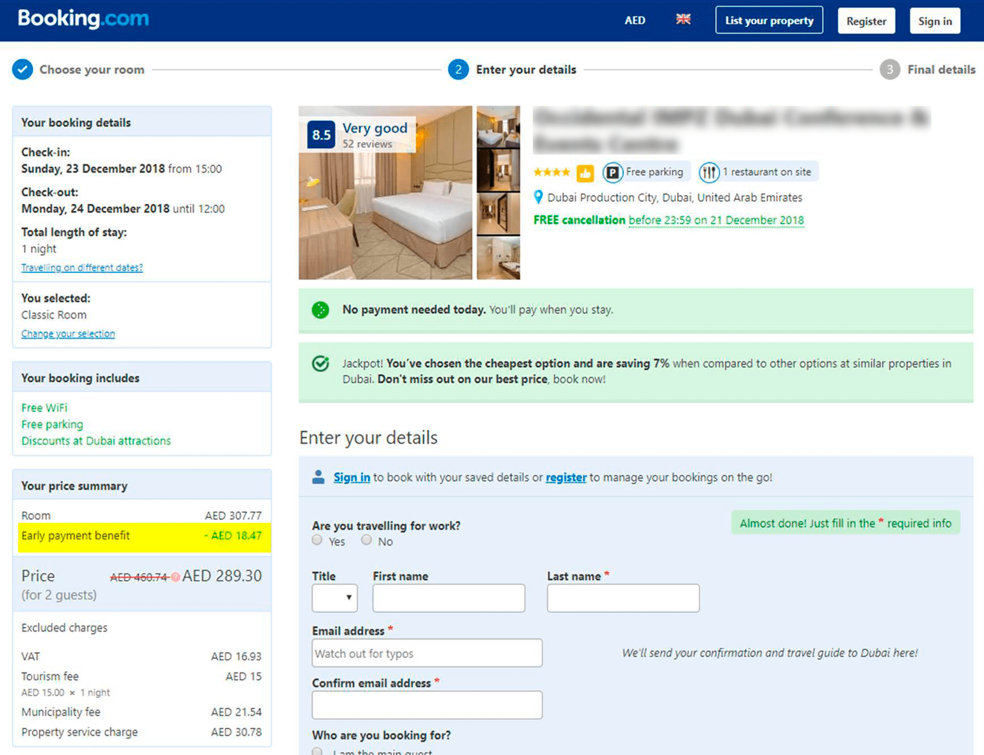The width and height of the screenshot is (984, 755).
Task: Focus the Confirm email address field
Action: pyautogui.click(x=427, y=705)
